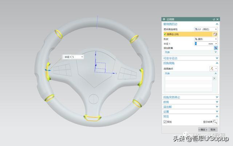
Task: Click the dialog settings gear icon
Action: coord(164,19)
